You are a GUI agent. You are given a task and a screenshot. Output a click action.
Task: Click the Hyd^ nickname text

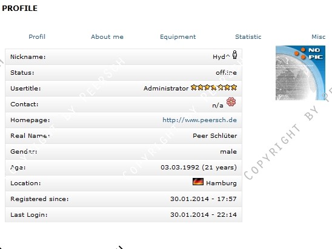221,56
